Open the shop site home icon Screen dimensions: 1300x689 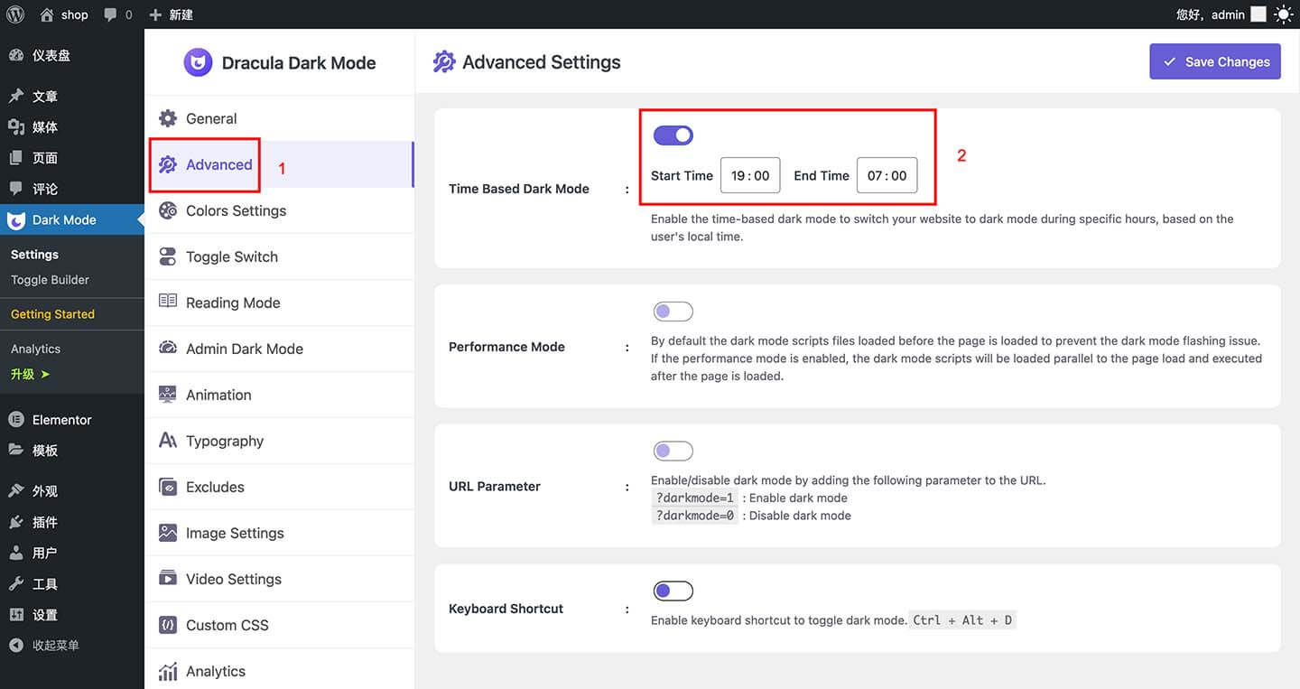[47, 14]
